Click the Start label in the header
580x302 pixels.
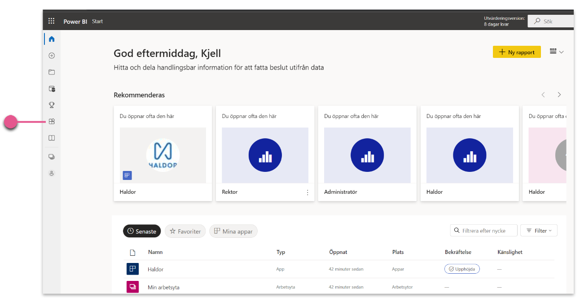[x=97, y=21]
